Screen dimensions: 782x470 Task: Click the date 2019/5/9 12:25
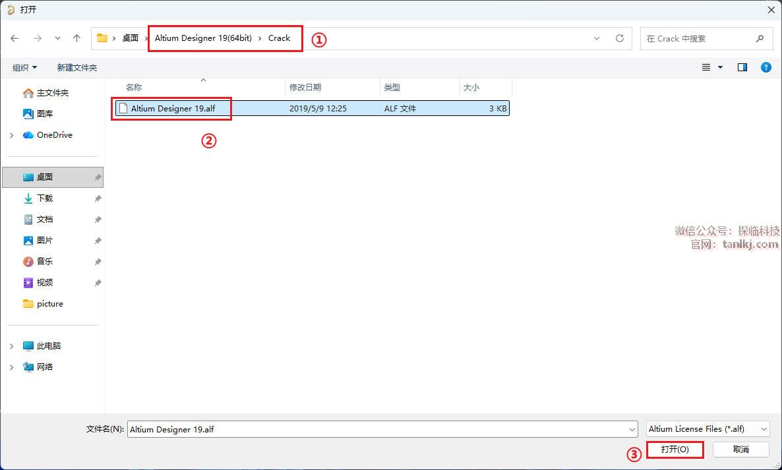tap(318, 108)
